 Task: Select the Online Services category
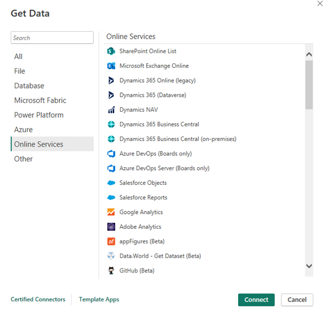(52, 144)
